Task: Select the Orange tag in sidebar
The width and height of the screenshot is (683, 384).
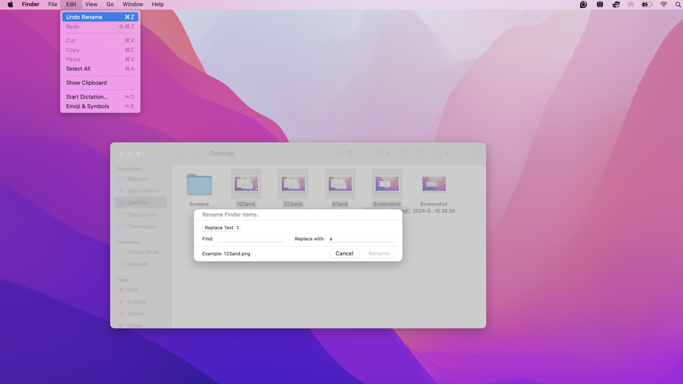Action: (x=121, y=302)
